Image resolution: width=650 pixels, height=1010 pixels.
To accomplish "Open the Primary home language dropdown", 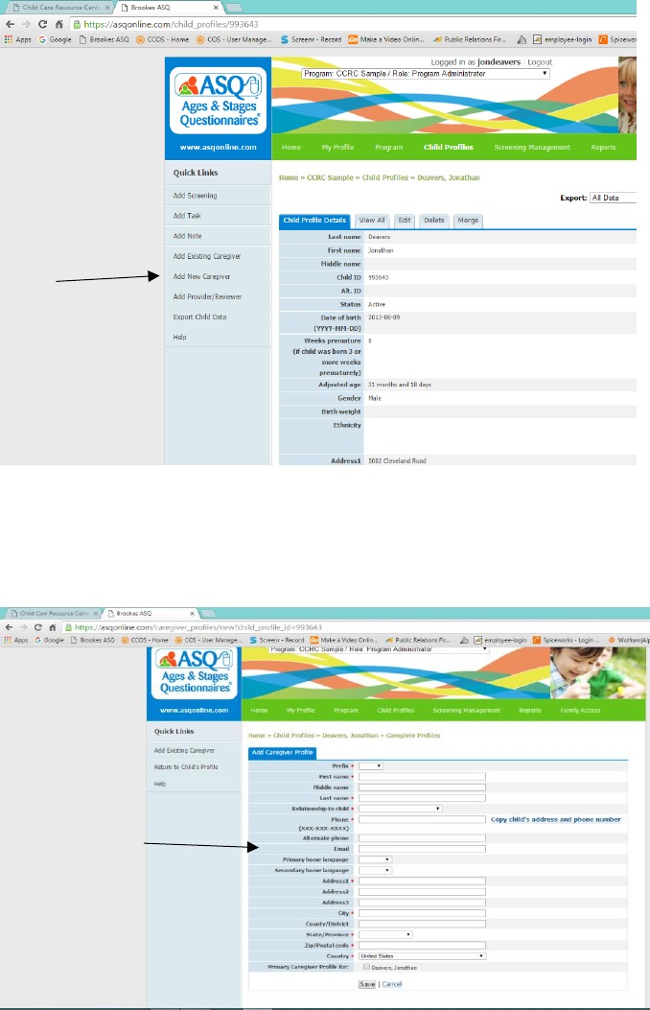I will 375,859.
